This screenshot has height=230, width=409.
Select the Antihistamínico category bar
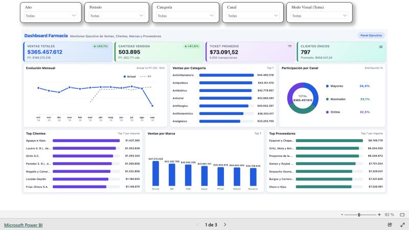221,113
